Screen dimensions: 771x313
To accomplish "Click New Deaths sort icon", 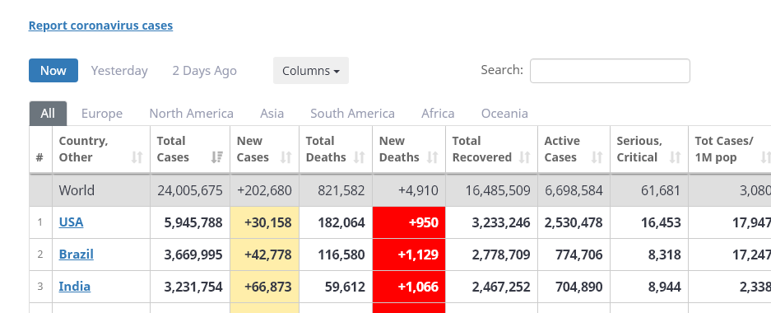I will pyautogui.click(x=433, y=157).
